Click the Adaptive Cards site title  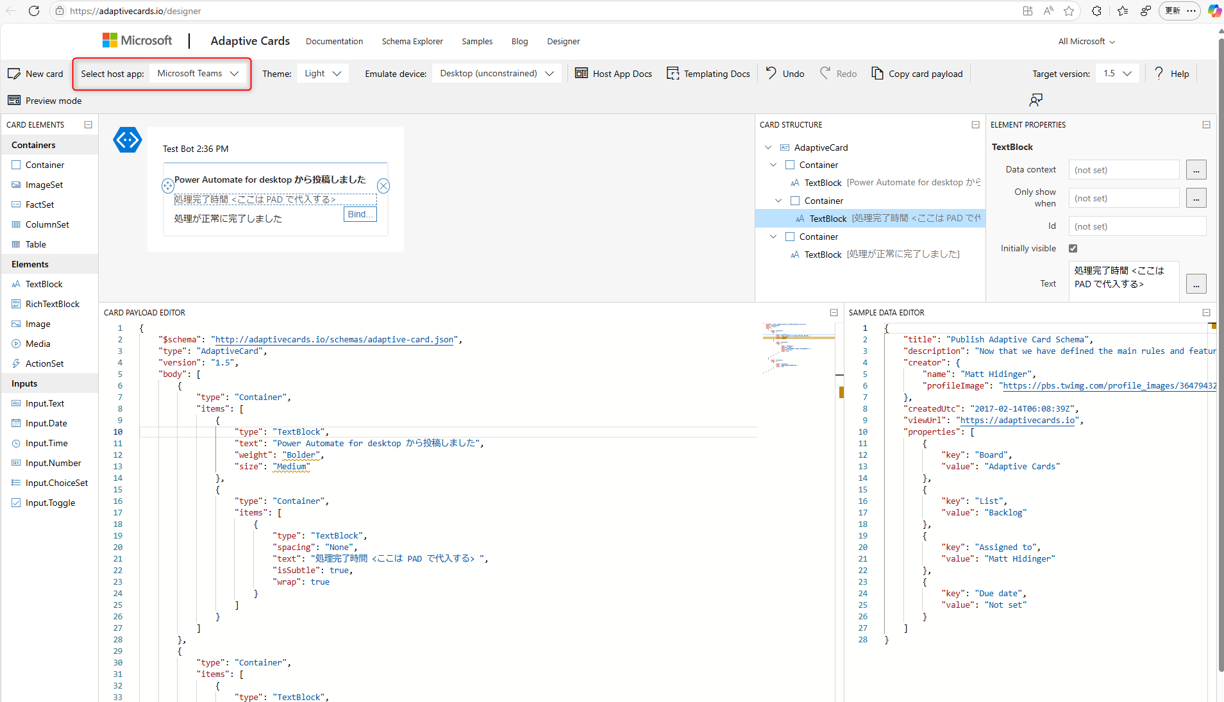coord(250,41)
